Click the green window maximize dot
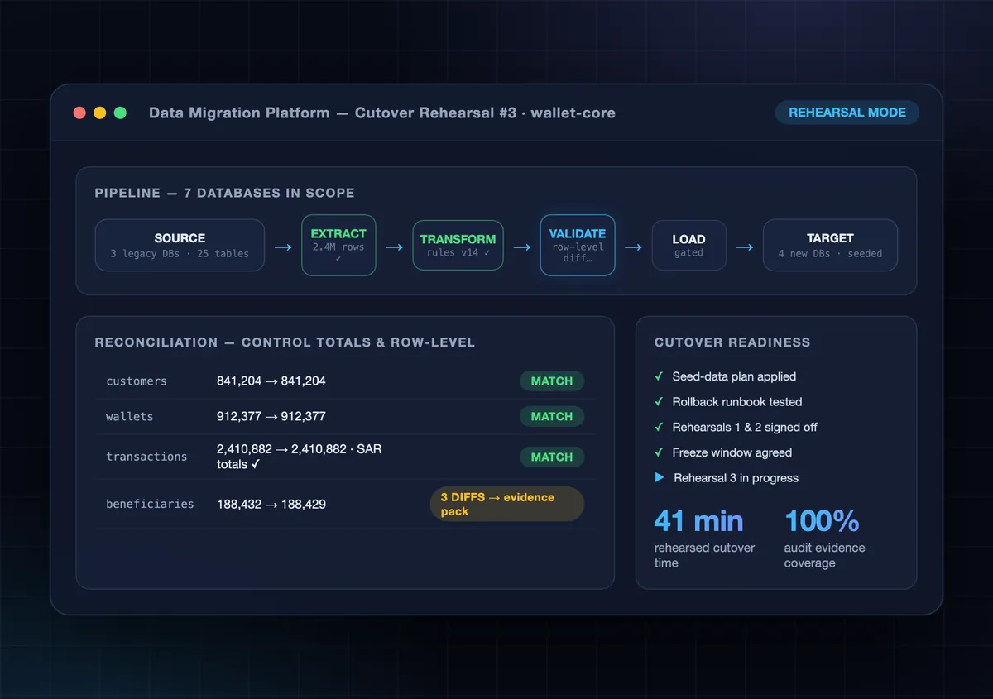The image size is (993, 699). (x=120, y=113)
